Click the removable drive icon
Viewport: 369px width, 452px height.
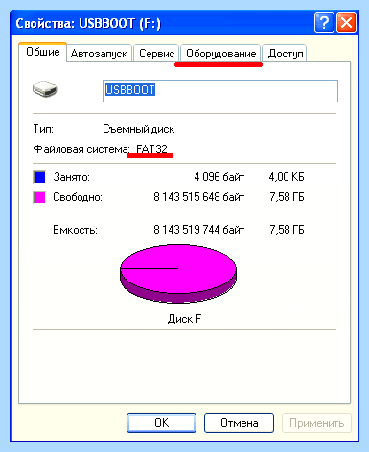point(45,89)
